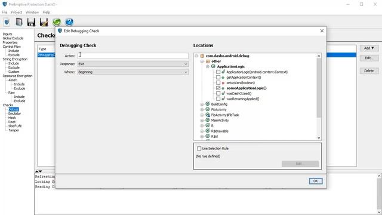Click the open project toolbar icon
The height and width of the screenshot is (215, 382).
point(19,22)
